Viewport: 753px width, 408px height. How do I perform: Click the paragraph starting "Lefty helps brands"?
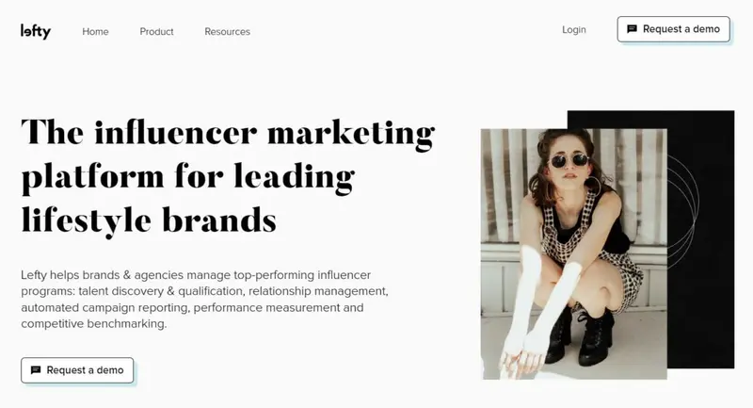point(204,299)
